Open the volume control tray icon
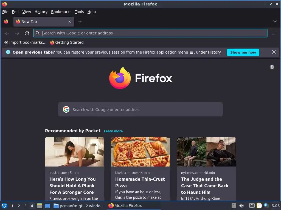This screenshot has width=281, height=210. point(241,206)
